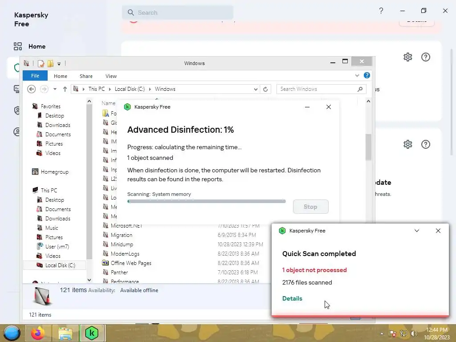
Task: Open recent locations dropdown arrow
Action: [55, 89]
